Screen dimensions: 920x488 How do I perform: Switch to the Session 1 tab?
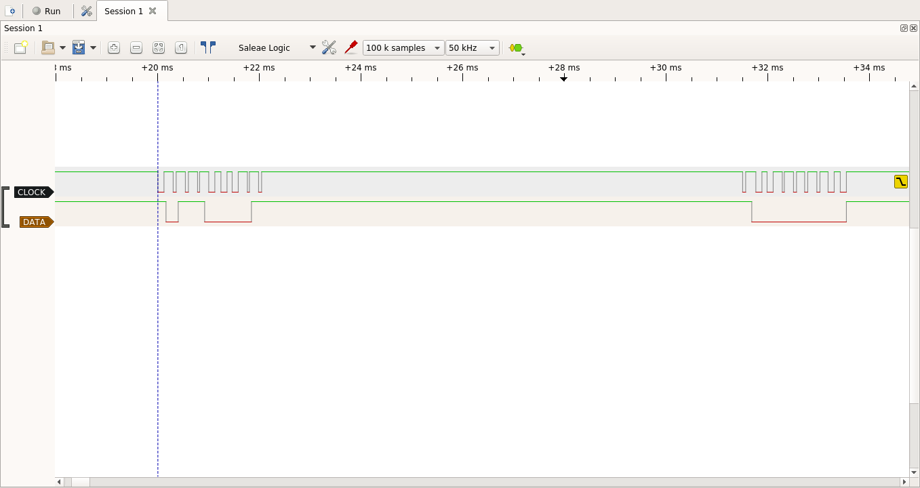click(123, 11)
